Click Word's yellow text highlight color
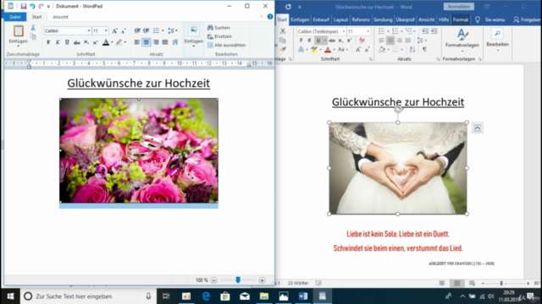 point(314,50)
